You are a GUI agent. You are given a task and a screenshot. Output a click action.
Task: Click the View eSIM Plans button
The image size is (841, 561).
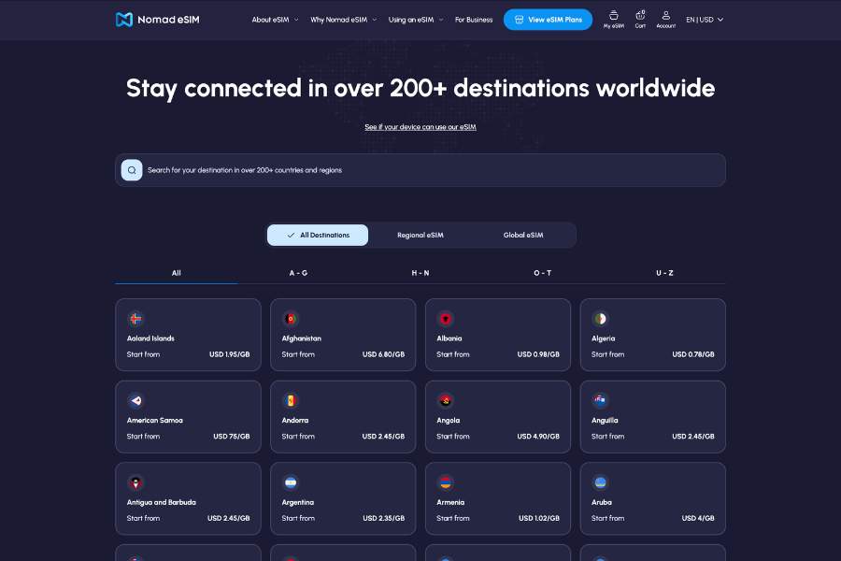[x=548, y=20]
